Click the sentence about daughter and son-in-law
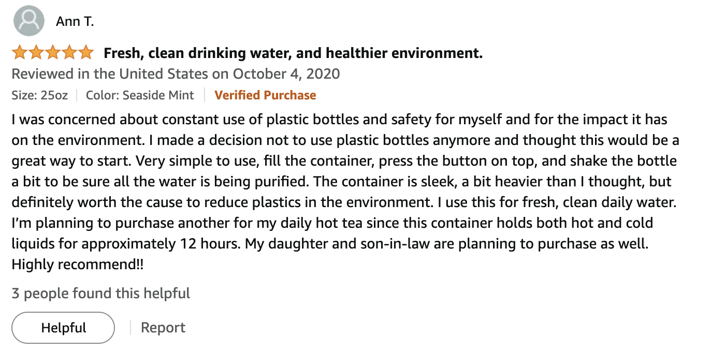 tap(447, 244)
